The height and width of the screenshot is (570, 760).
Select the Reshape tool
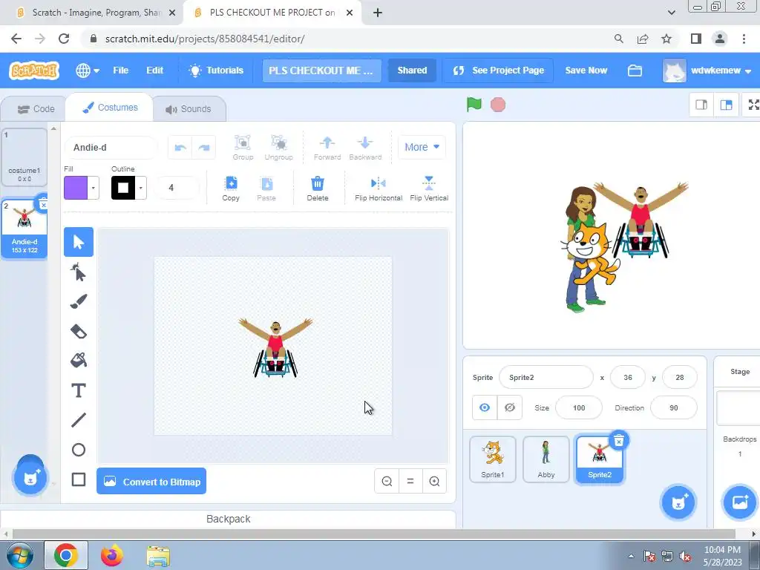[x=79, y=272]
